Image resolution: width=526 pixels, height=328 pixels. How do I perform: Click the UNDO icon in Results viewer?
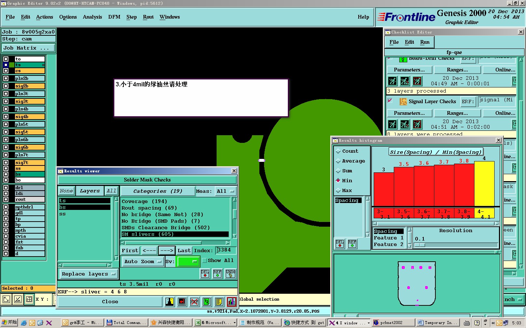click(x=230, y=274)
